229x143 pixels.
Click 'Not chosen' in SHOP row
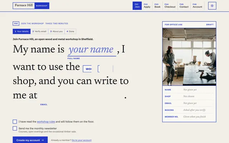tap(189, 96)
